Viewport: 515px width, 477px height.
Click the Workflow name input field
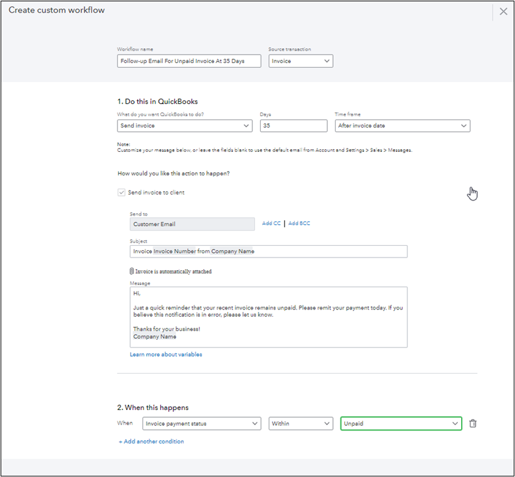pyautogui.click(x=189, y=61)
